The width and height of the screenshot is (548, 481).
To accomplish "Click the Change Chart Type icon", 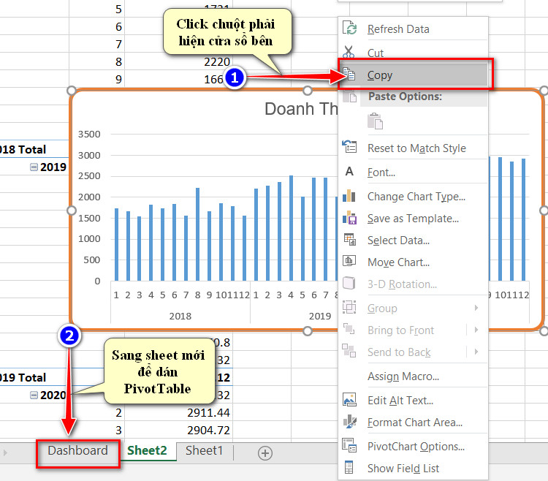I will (x=349, y=196).
